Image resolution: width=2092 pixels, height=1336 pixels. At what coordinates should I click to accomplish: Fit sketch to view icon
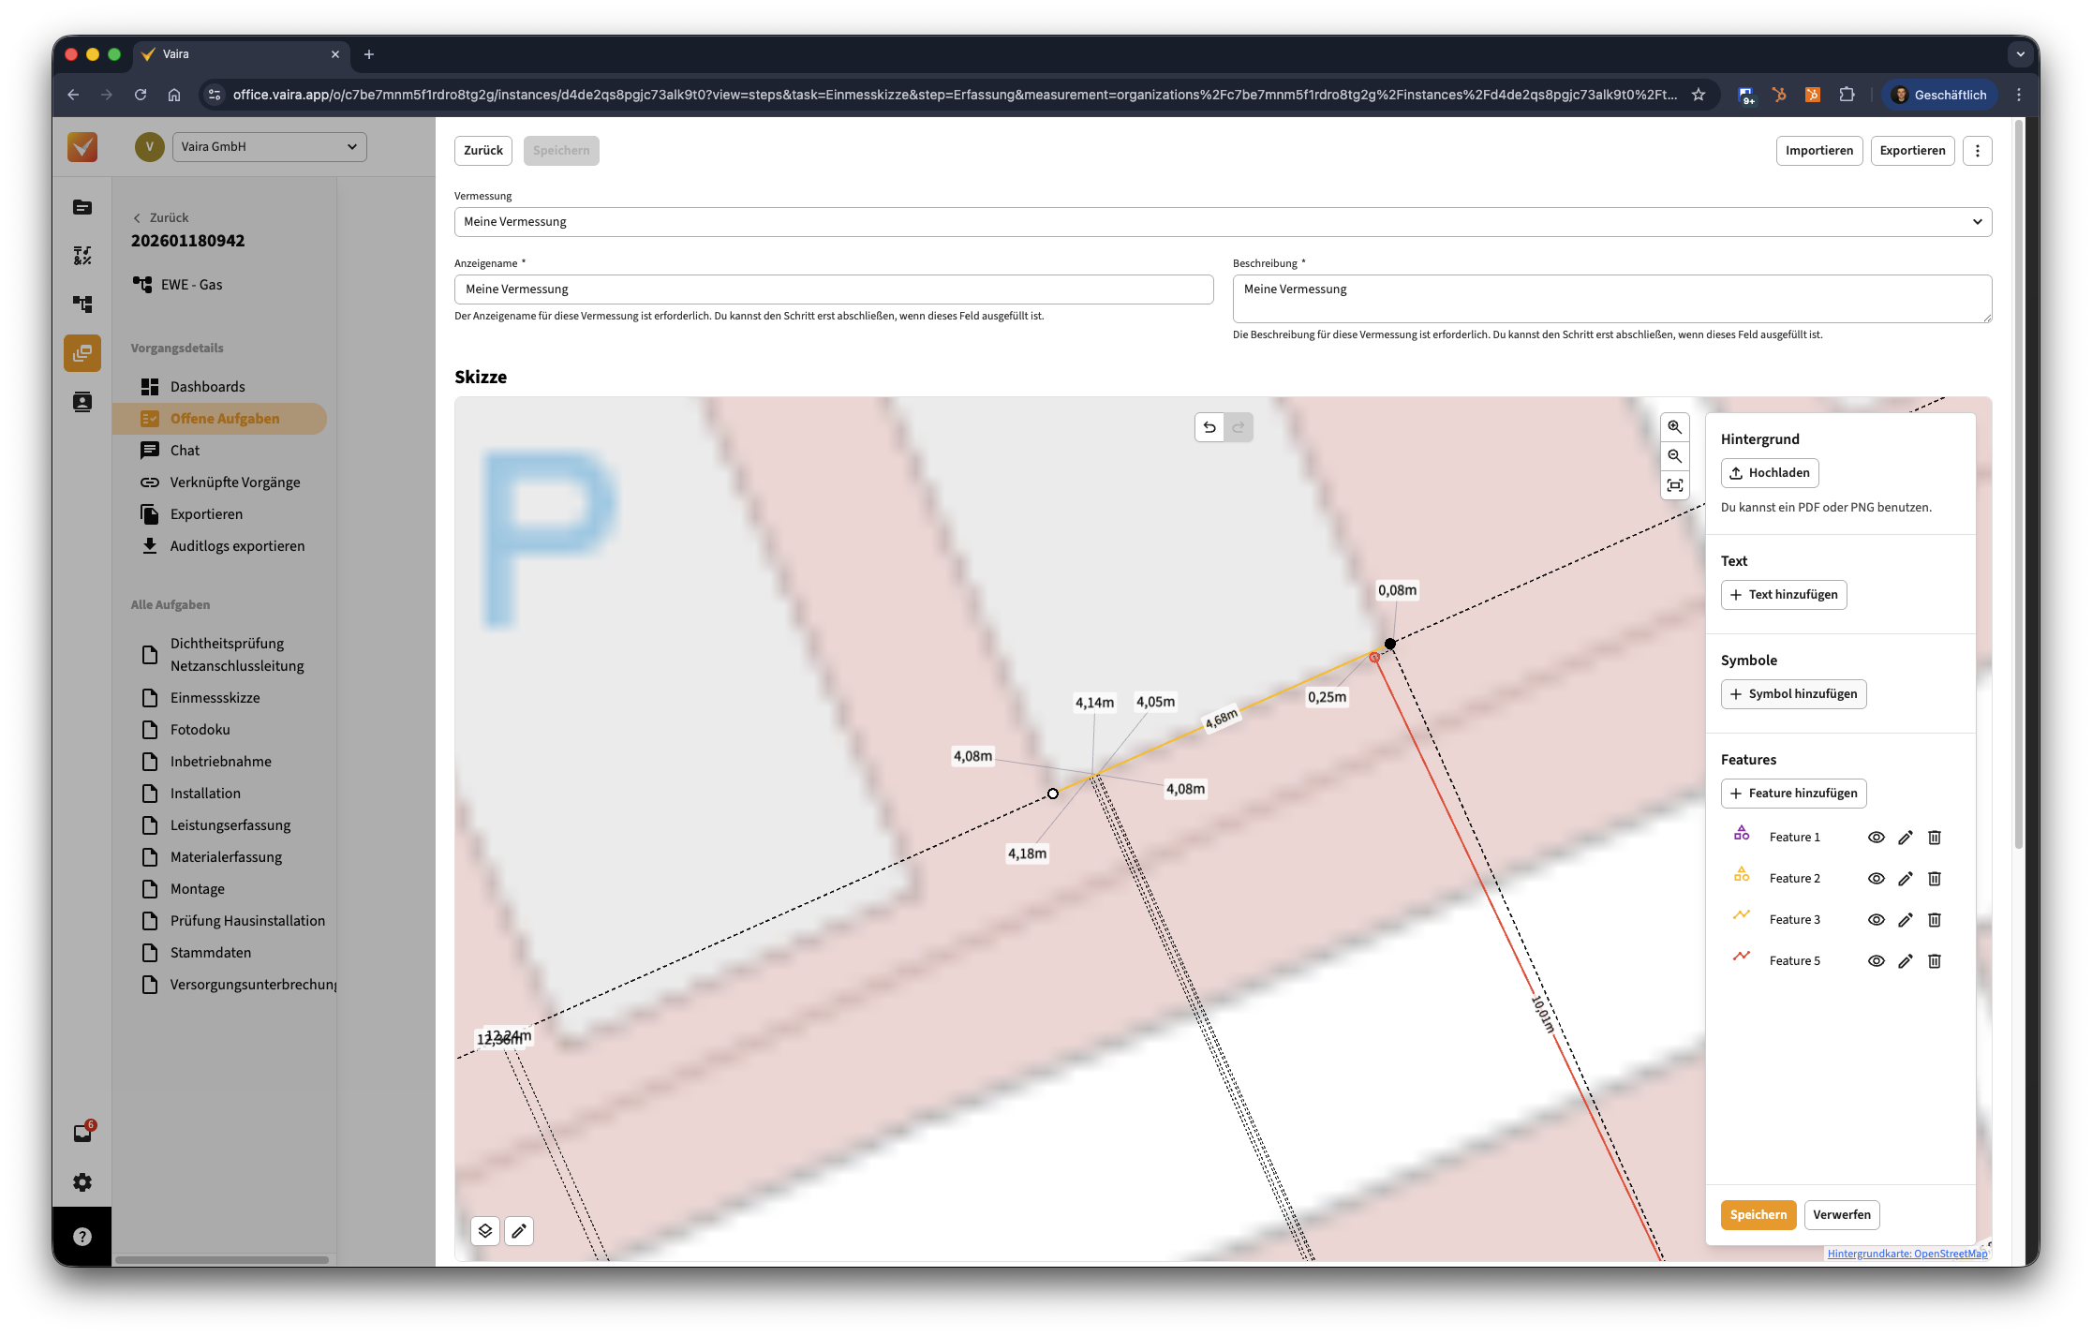click(x=1674, y=485)
